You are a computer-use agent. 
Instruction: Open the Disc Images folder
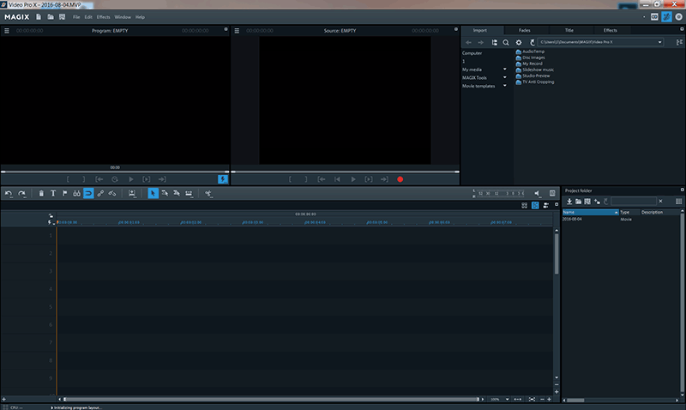(x=530, y=57)
